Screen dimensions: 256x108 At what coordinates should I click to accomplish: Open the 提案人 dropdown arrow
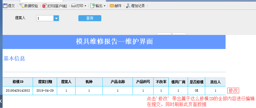(x=56, y=18)
